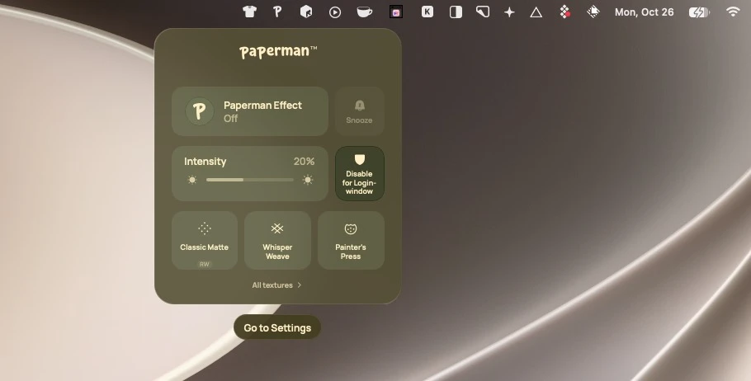Click the Intensity slider track
The image size is (751, 381).
tap(250, 180)
